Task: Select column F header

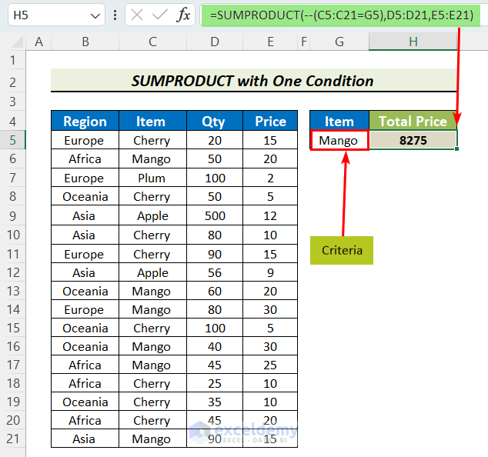Action: coord(304,42)
